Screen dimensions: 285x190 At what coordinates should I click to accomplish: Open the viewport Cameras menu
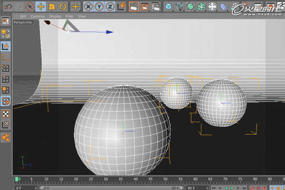pos(38,16)
